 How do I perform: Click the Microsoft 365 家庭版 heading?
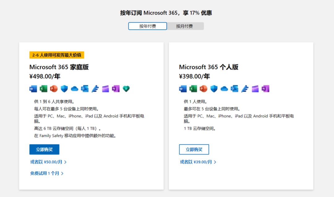coord(59,67)
